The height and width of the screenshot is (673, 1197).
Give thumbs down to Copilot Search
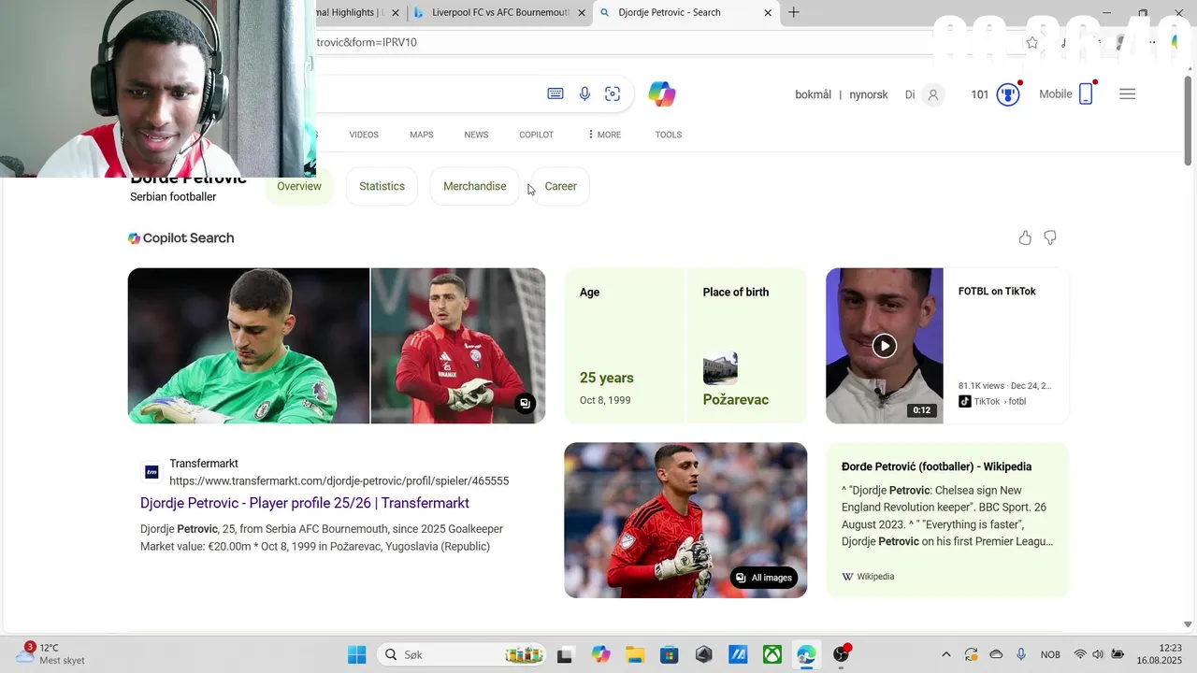click(1050, 237)
